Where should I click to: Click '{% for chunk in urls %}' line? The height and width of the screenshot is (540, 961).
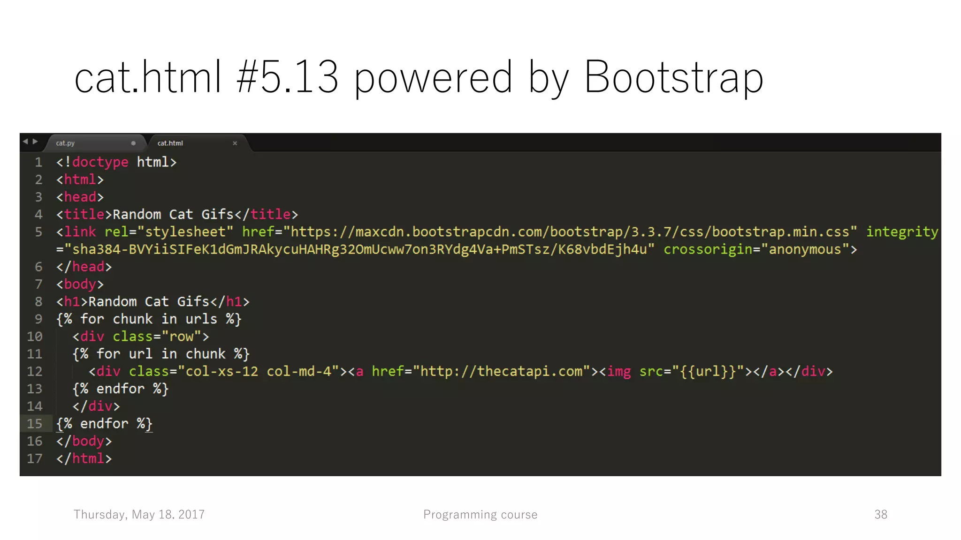[x=149, y=319]
